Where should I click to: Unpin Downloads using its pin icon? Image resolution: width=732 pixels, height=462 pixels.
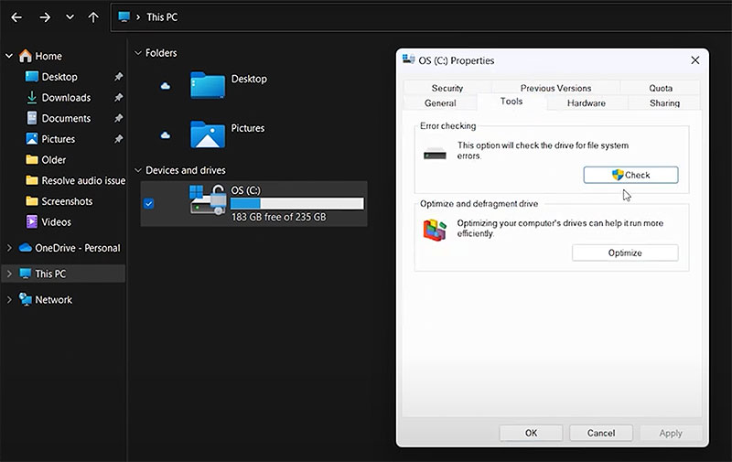119,98
